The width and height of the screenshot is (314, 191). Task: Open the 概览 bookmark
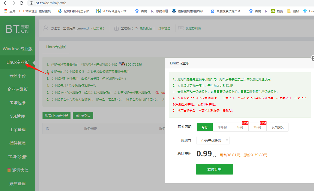(x=277, y=11)
